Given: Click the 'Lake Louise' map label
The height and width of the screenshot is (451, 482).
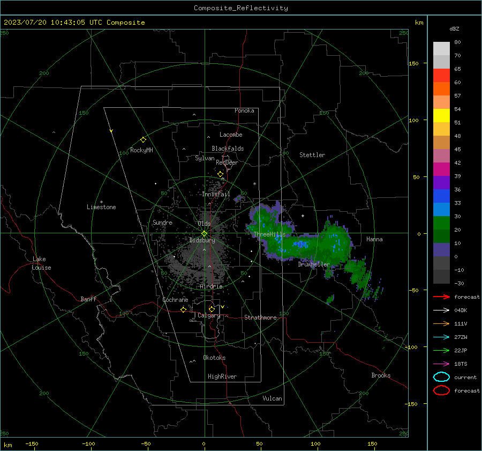Looking at the screenshot, I should click(x=41, y=263).
